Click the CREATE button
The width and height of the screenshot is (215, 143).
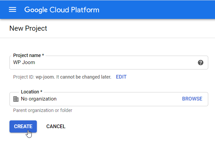coord(23,126)
